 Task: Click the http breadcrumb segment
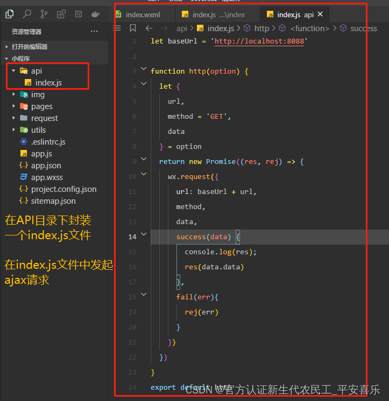click(261, 28)
